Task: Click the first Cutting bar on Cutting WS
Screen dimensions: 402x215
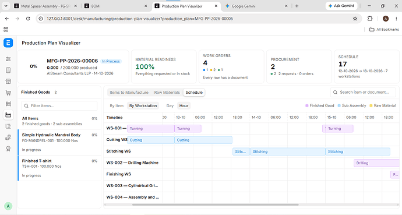Action: click(x=151, y=140)
